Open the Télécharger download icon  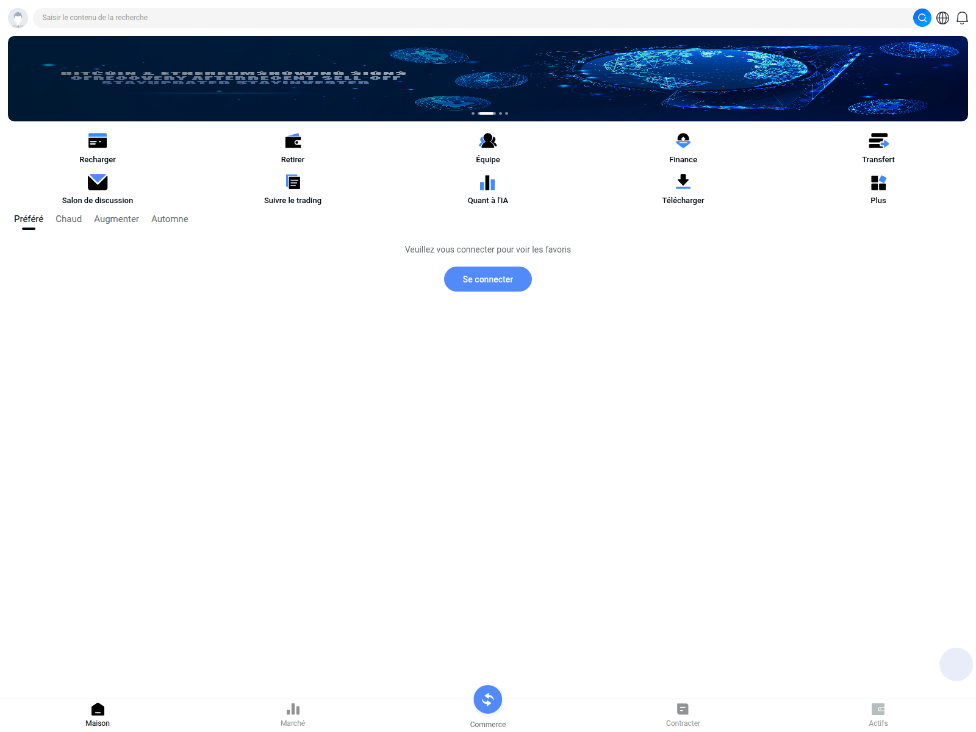pos(683,181)
